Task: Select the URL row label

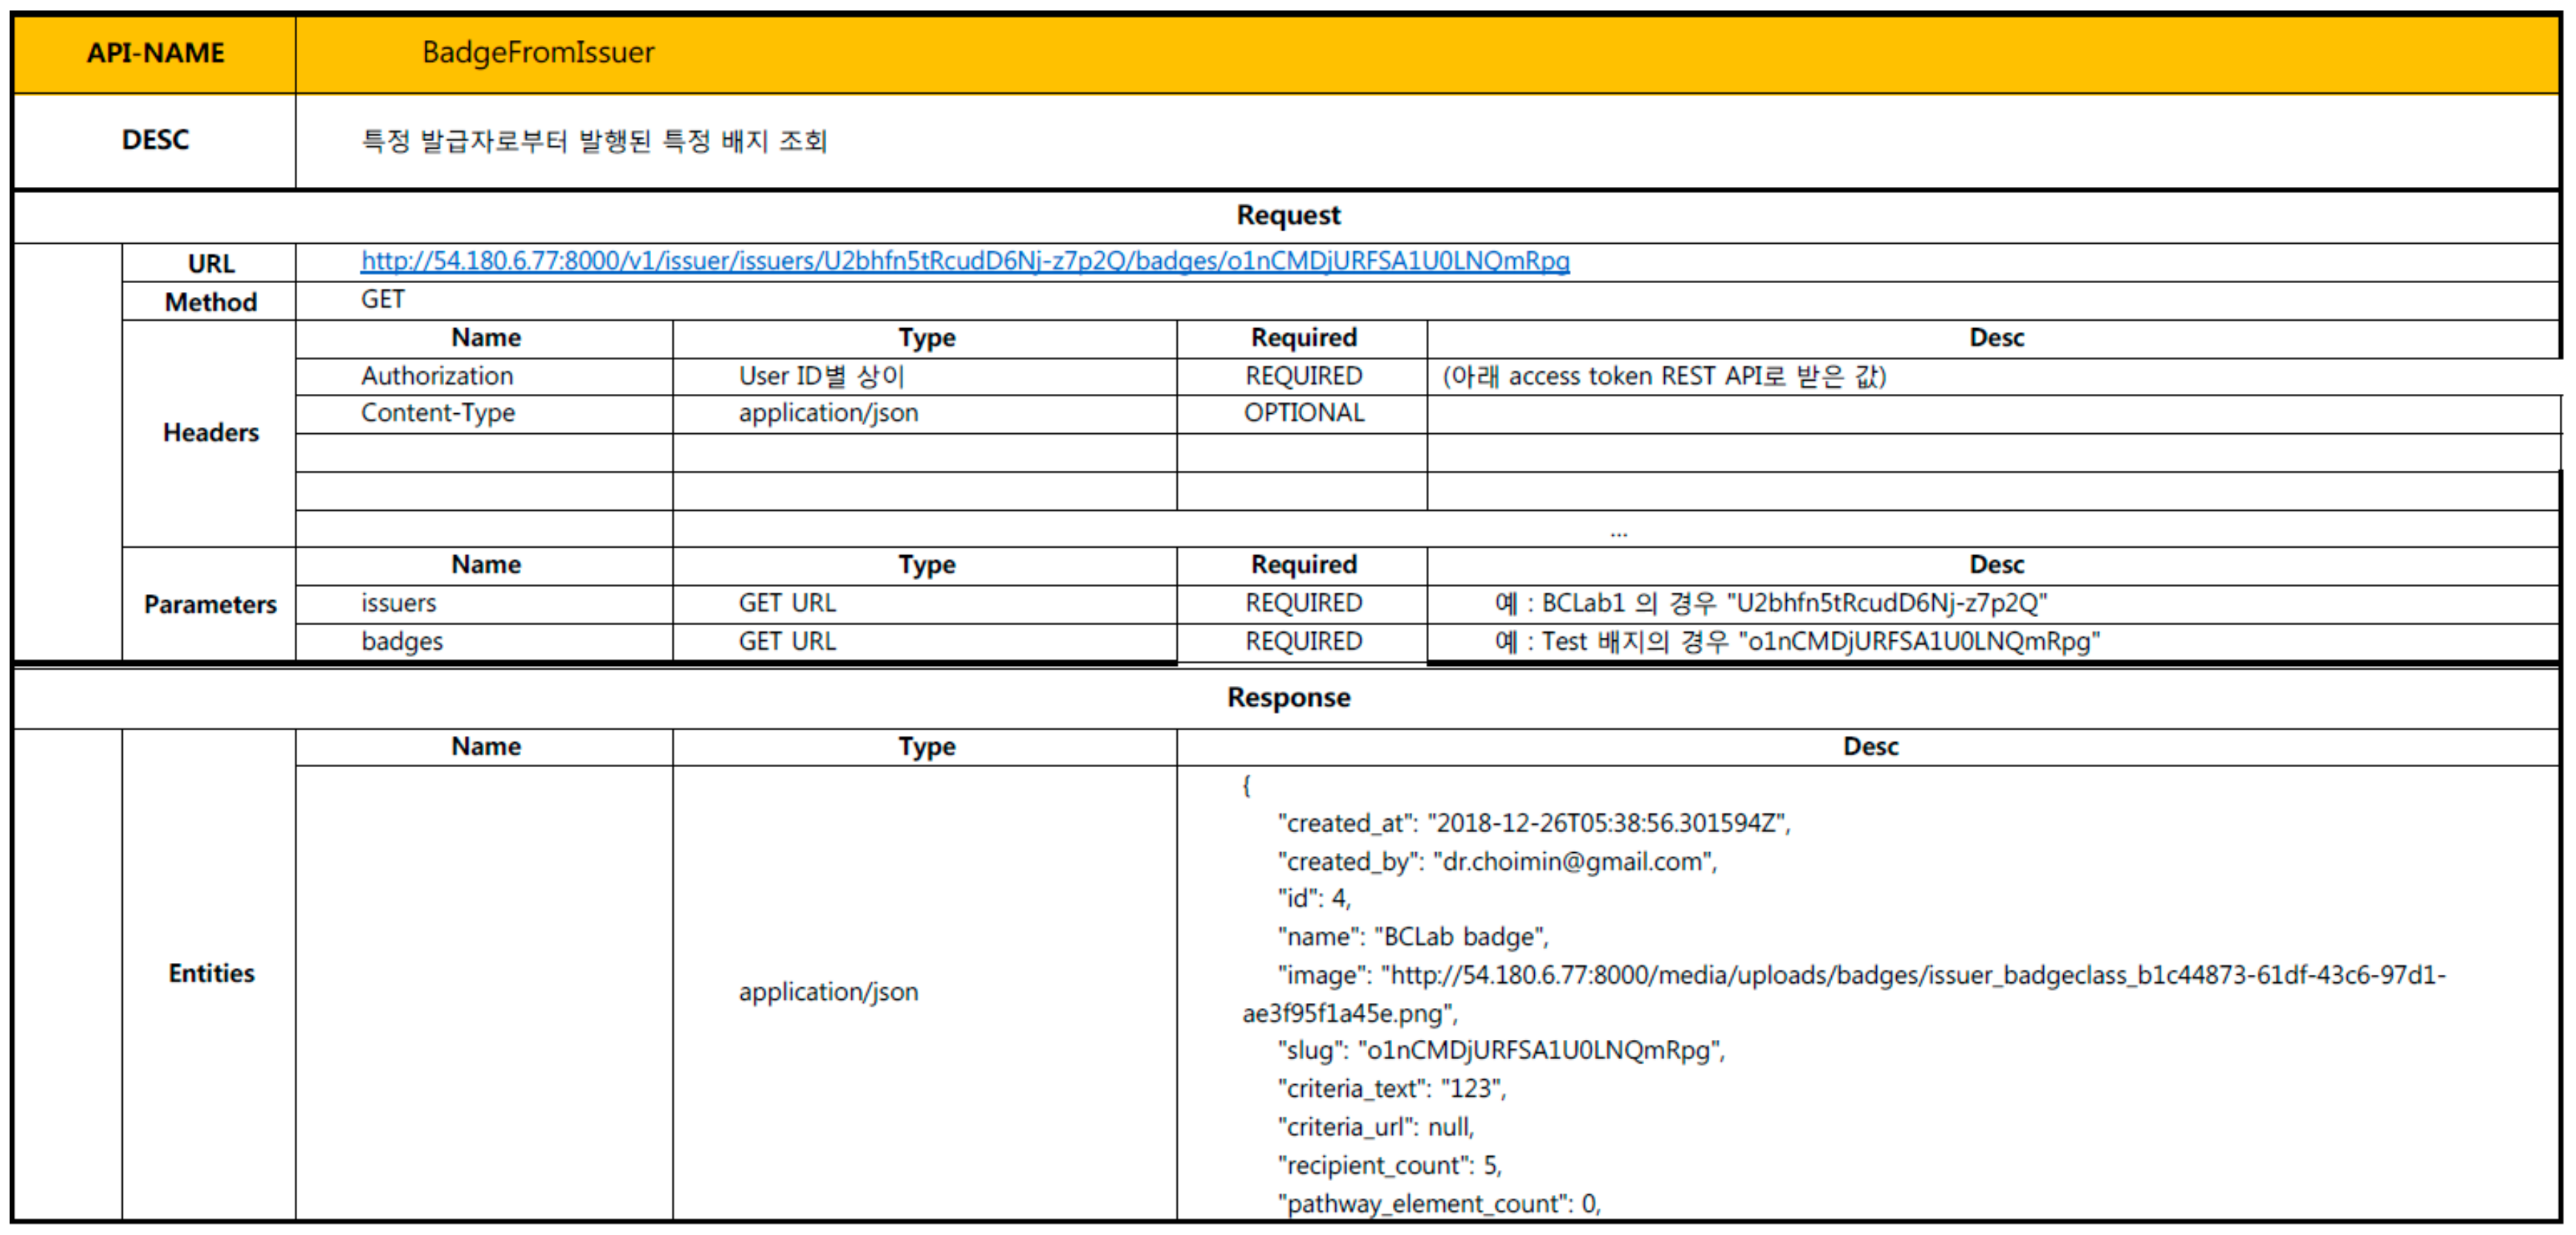Action: click(210, 263)
